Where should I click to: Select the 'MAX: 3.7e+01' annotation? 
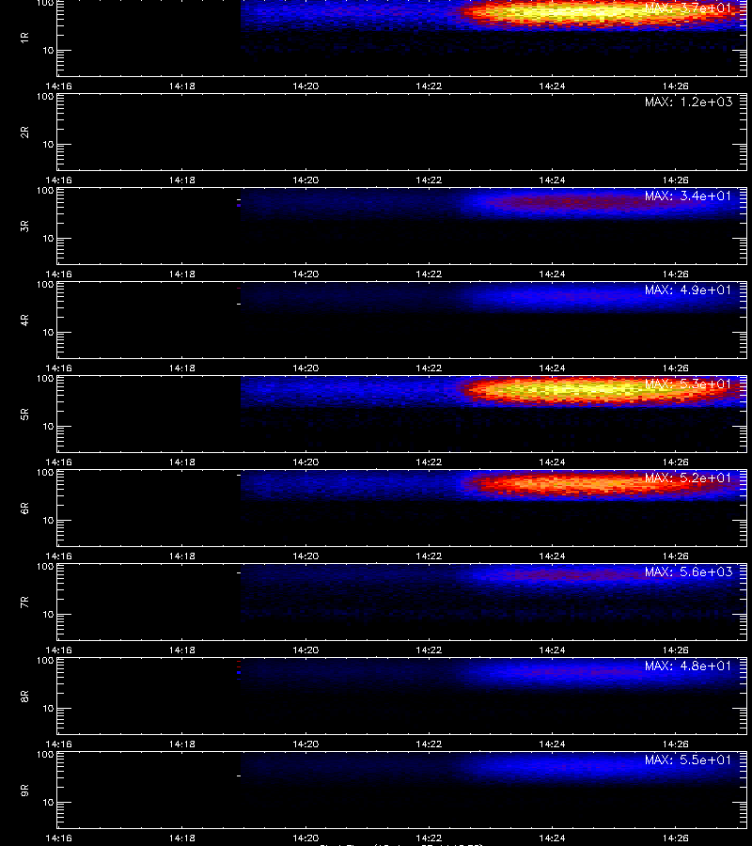tap(688, 8)
